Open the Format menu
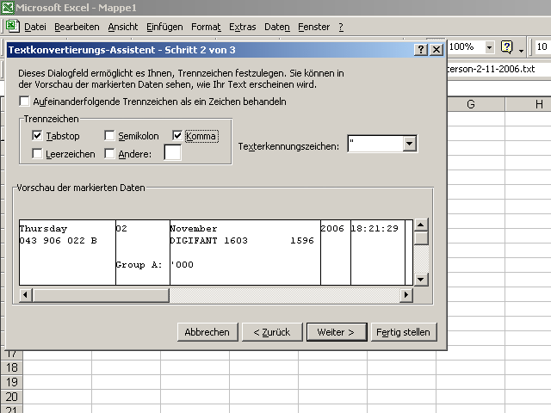Screen dimensions: 551x413 tap(206, 27)
